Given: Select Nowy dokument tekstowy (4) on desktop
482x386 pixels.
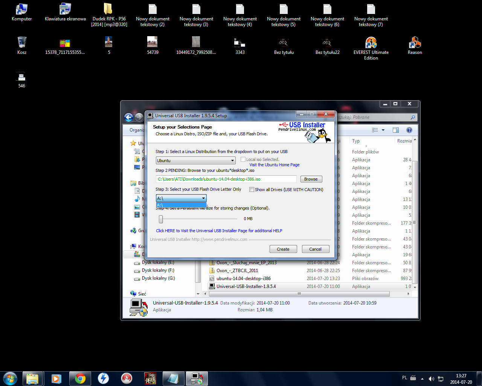Looking at the screenshot, I should [x=240, y=15].
